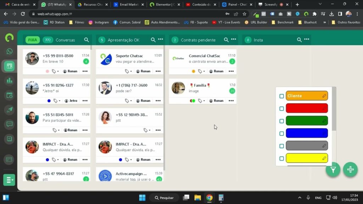Click the add-box plus icon in the sidebar
This screenshot has height=204, width=363.
point(10,139)
